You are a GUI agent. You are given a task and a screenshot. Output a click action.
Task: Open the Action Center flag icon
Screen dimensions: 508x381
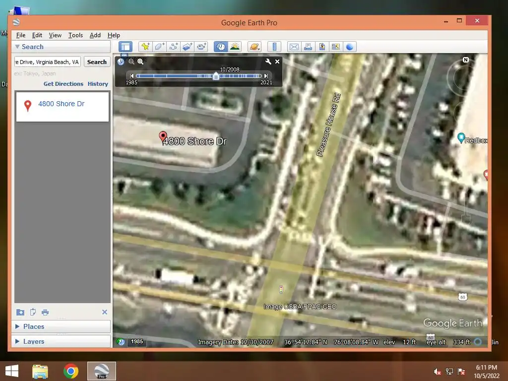(x=461, y=372)
